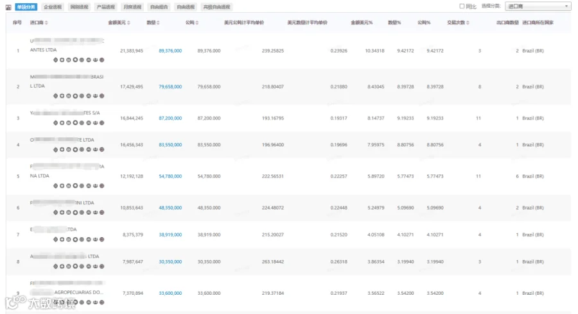Click the people group icon in row 4 (TE LTDA)
This screenshot has height=314, width=578.
(96, 150)
